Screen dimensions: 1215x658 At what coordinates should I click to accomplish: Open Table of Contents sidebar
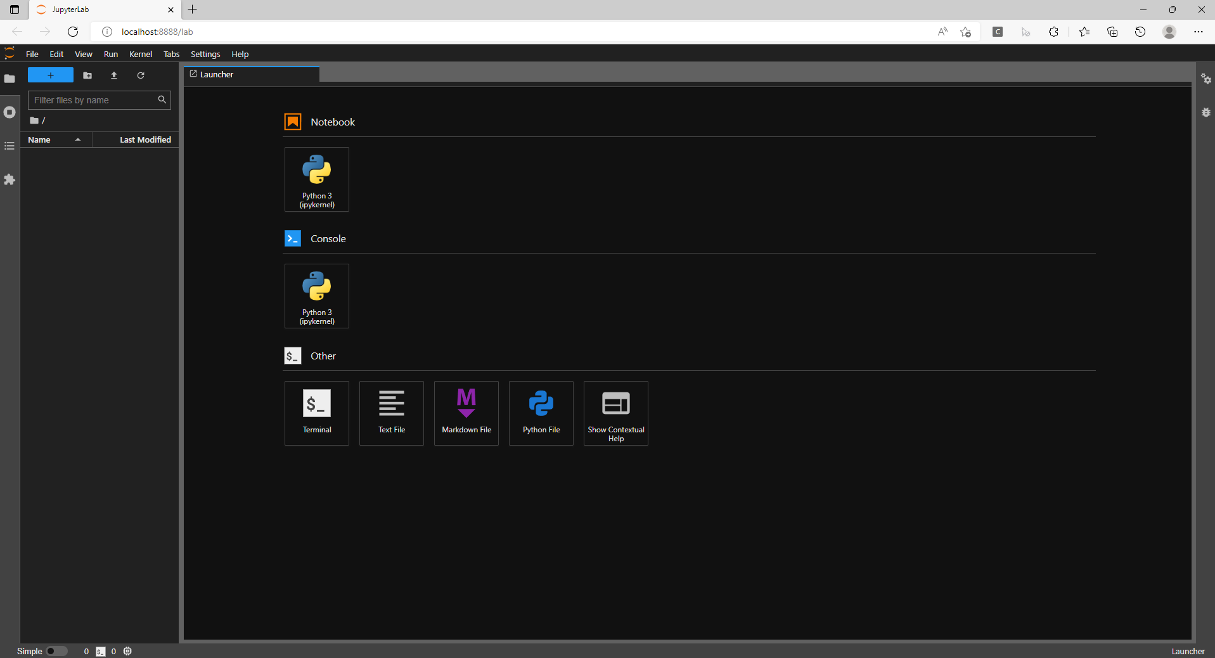tap(10, 146)
